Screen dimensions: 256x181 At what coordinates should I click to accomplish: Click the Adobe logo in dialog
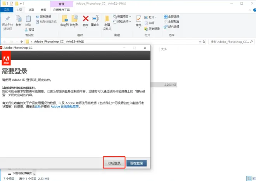(x=6, y=58)
